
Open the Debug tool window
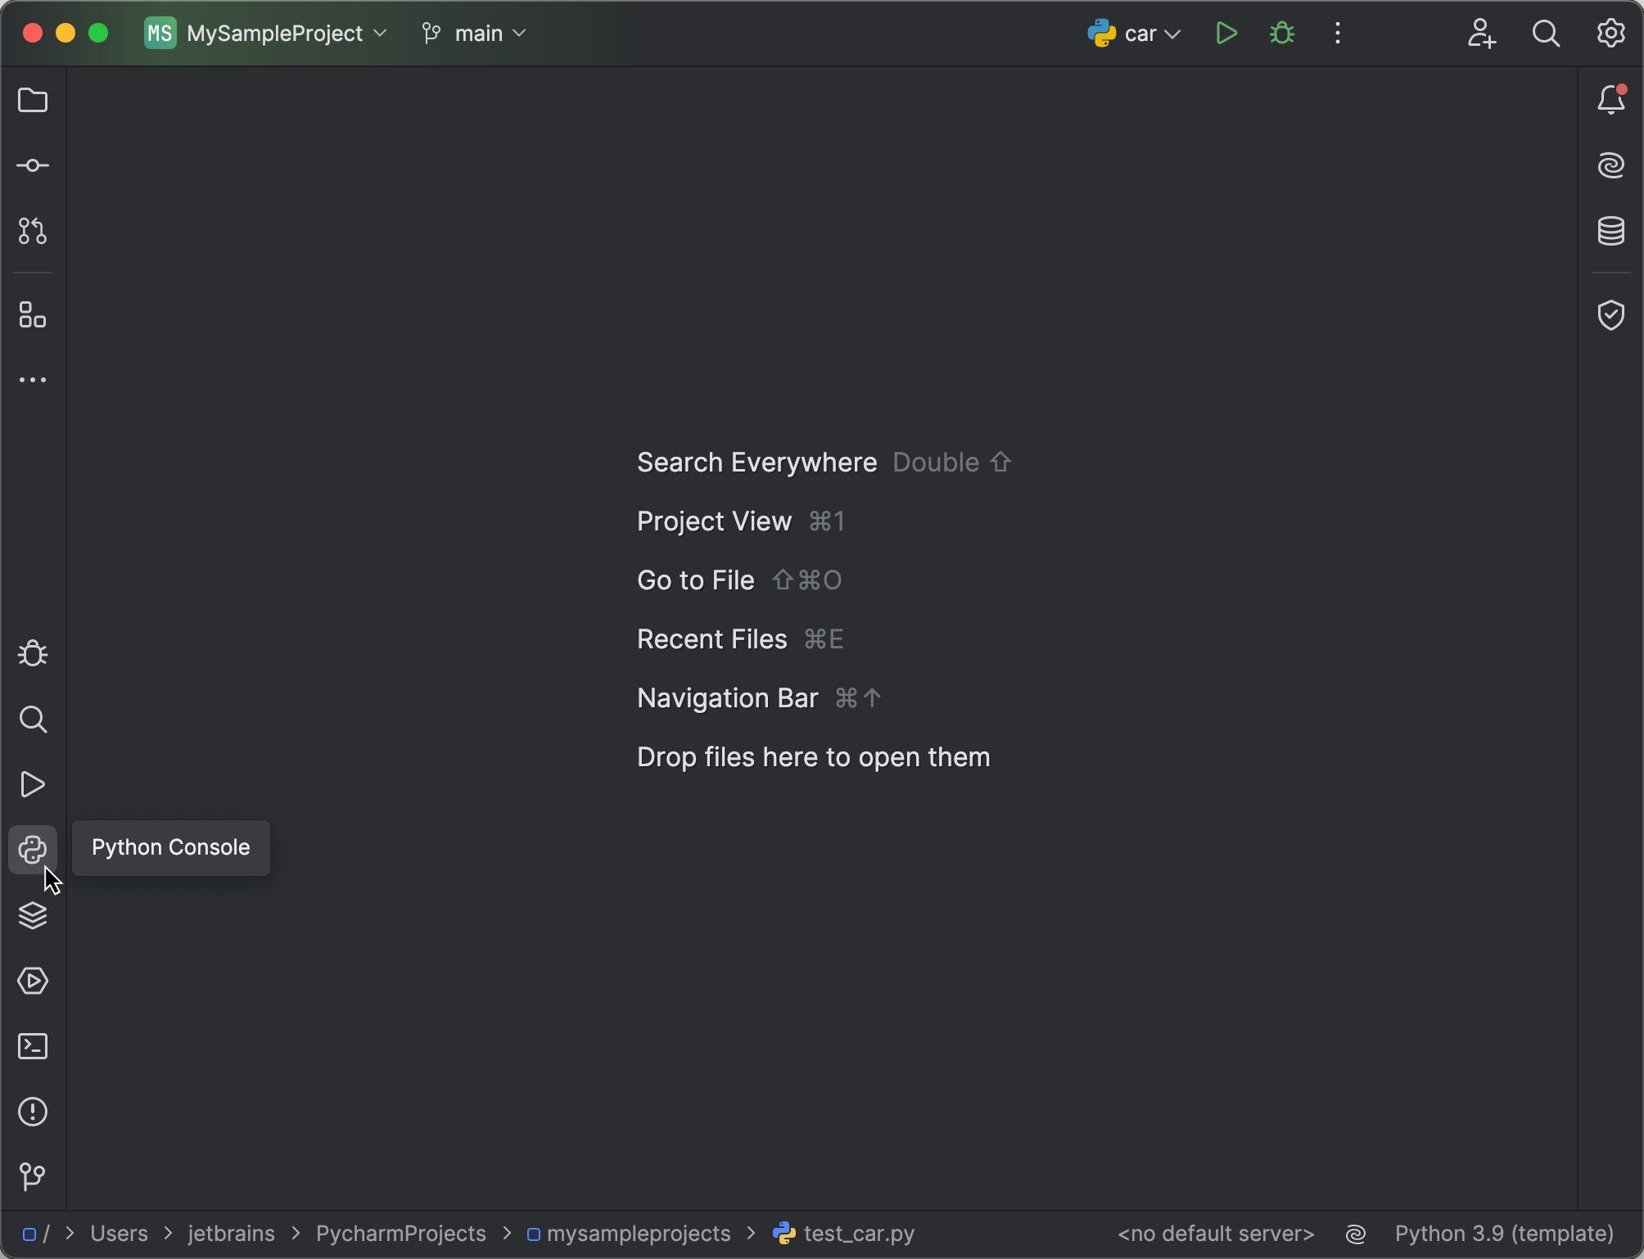click(x=33, y=652)
